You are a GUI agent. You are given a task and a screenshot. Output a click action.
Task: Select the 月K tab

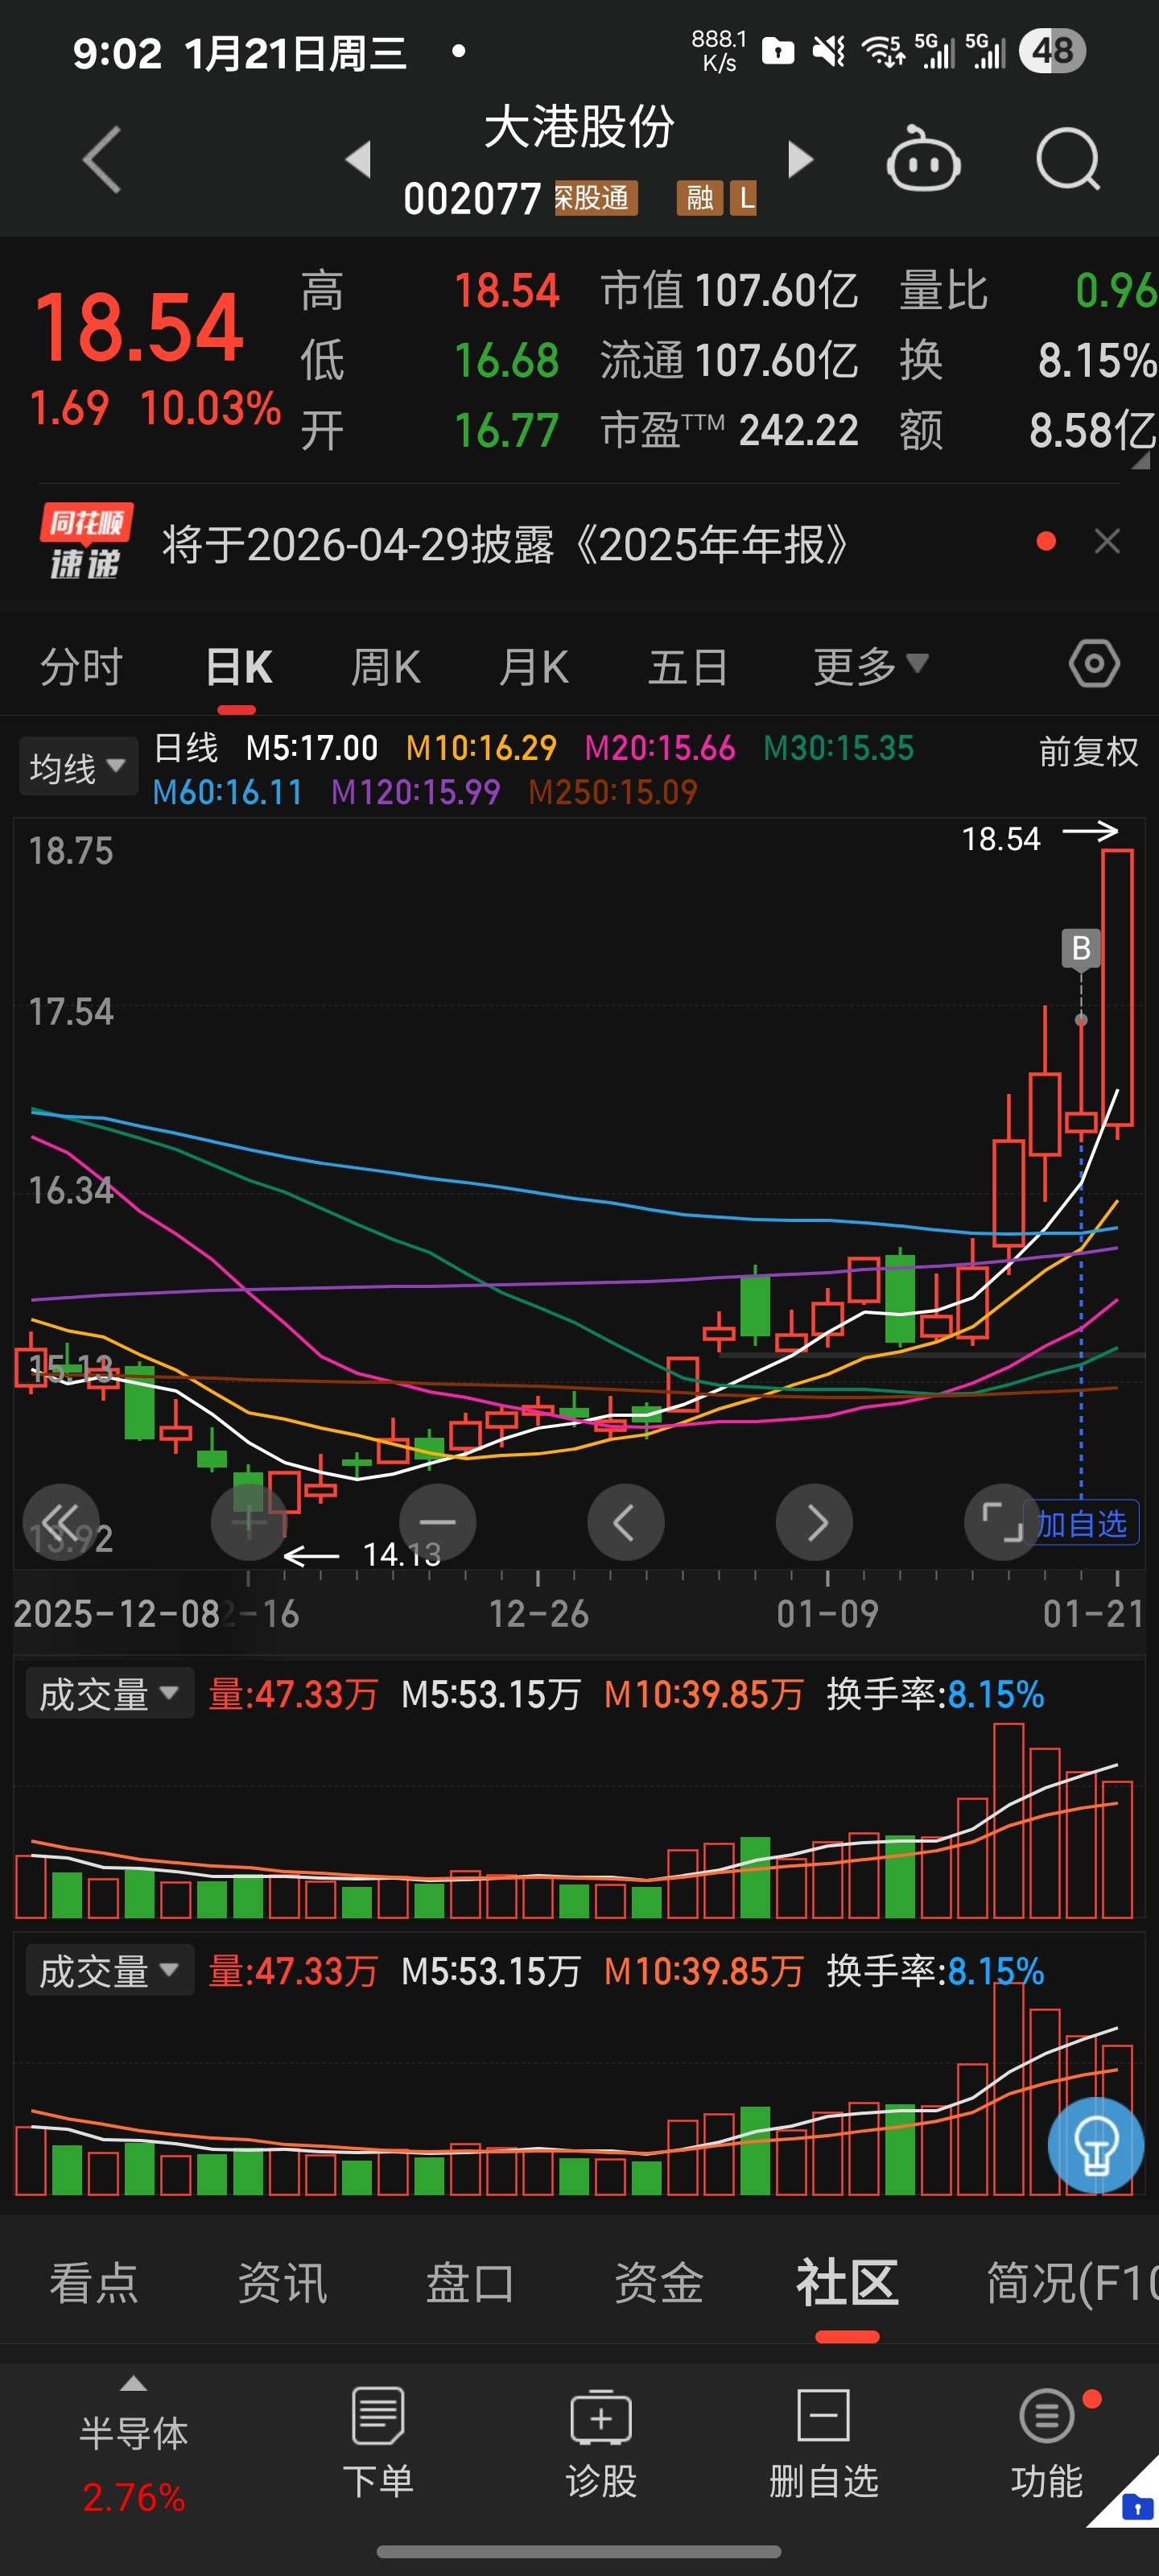534,666
